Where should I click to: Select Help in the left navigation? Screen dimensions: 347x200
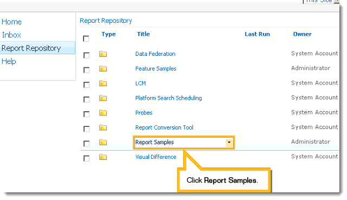9,61
